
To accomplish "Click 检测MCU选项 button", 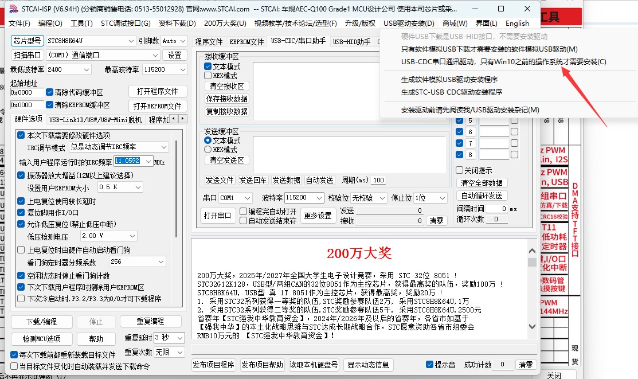I will pos(41,339).
